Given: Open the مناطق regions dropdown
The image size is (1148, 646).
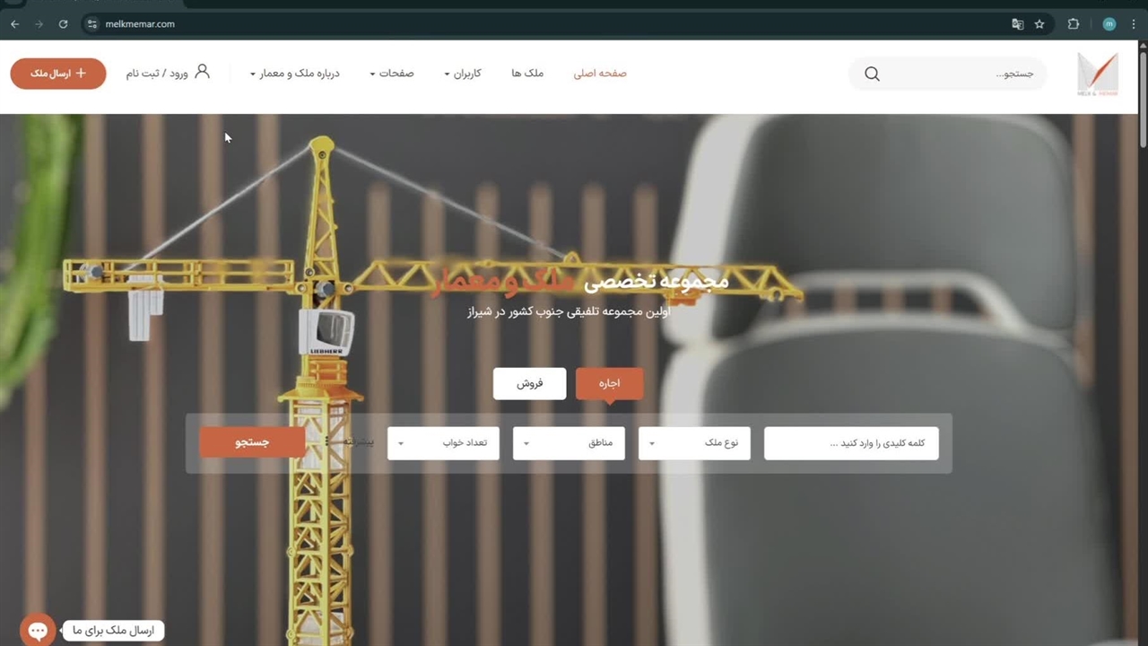Looking at the screenshot, I should 569,443.
